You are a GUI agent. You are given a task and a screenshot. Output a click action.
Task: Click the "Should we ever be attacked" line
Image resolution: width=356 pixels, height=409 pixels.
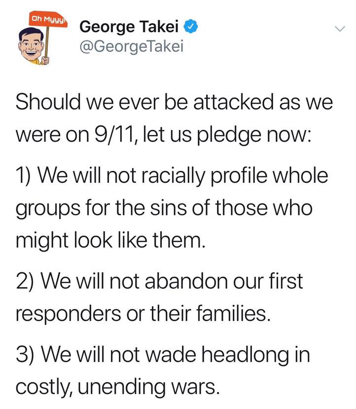pyautogui.click(x=174, y=102)
